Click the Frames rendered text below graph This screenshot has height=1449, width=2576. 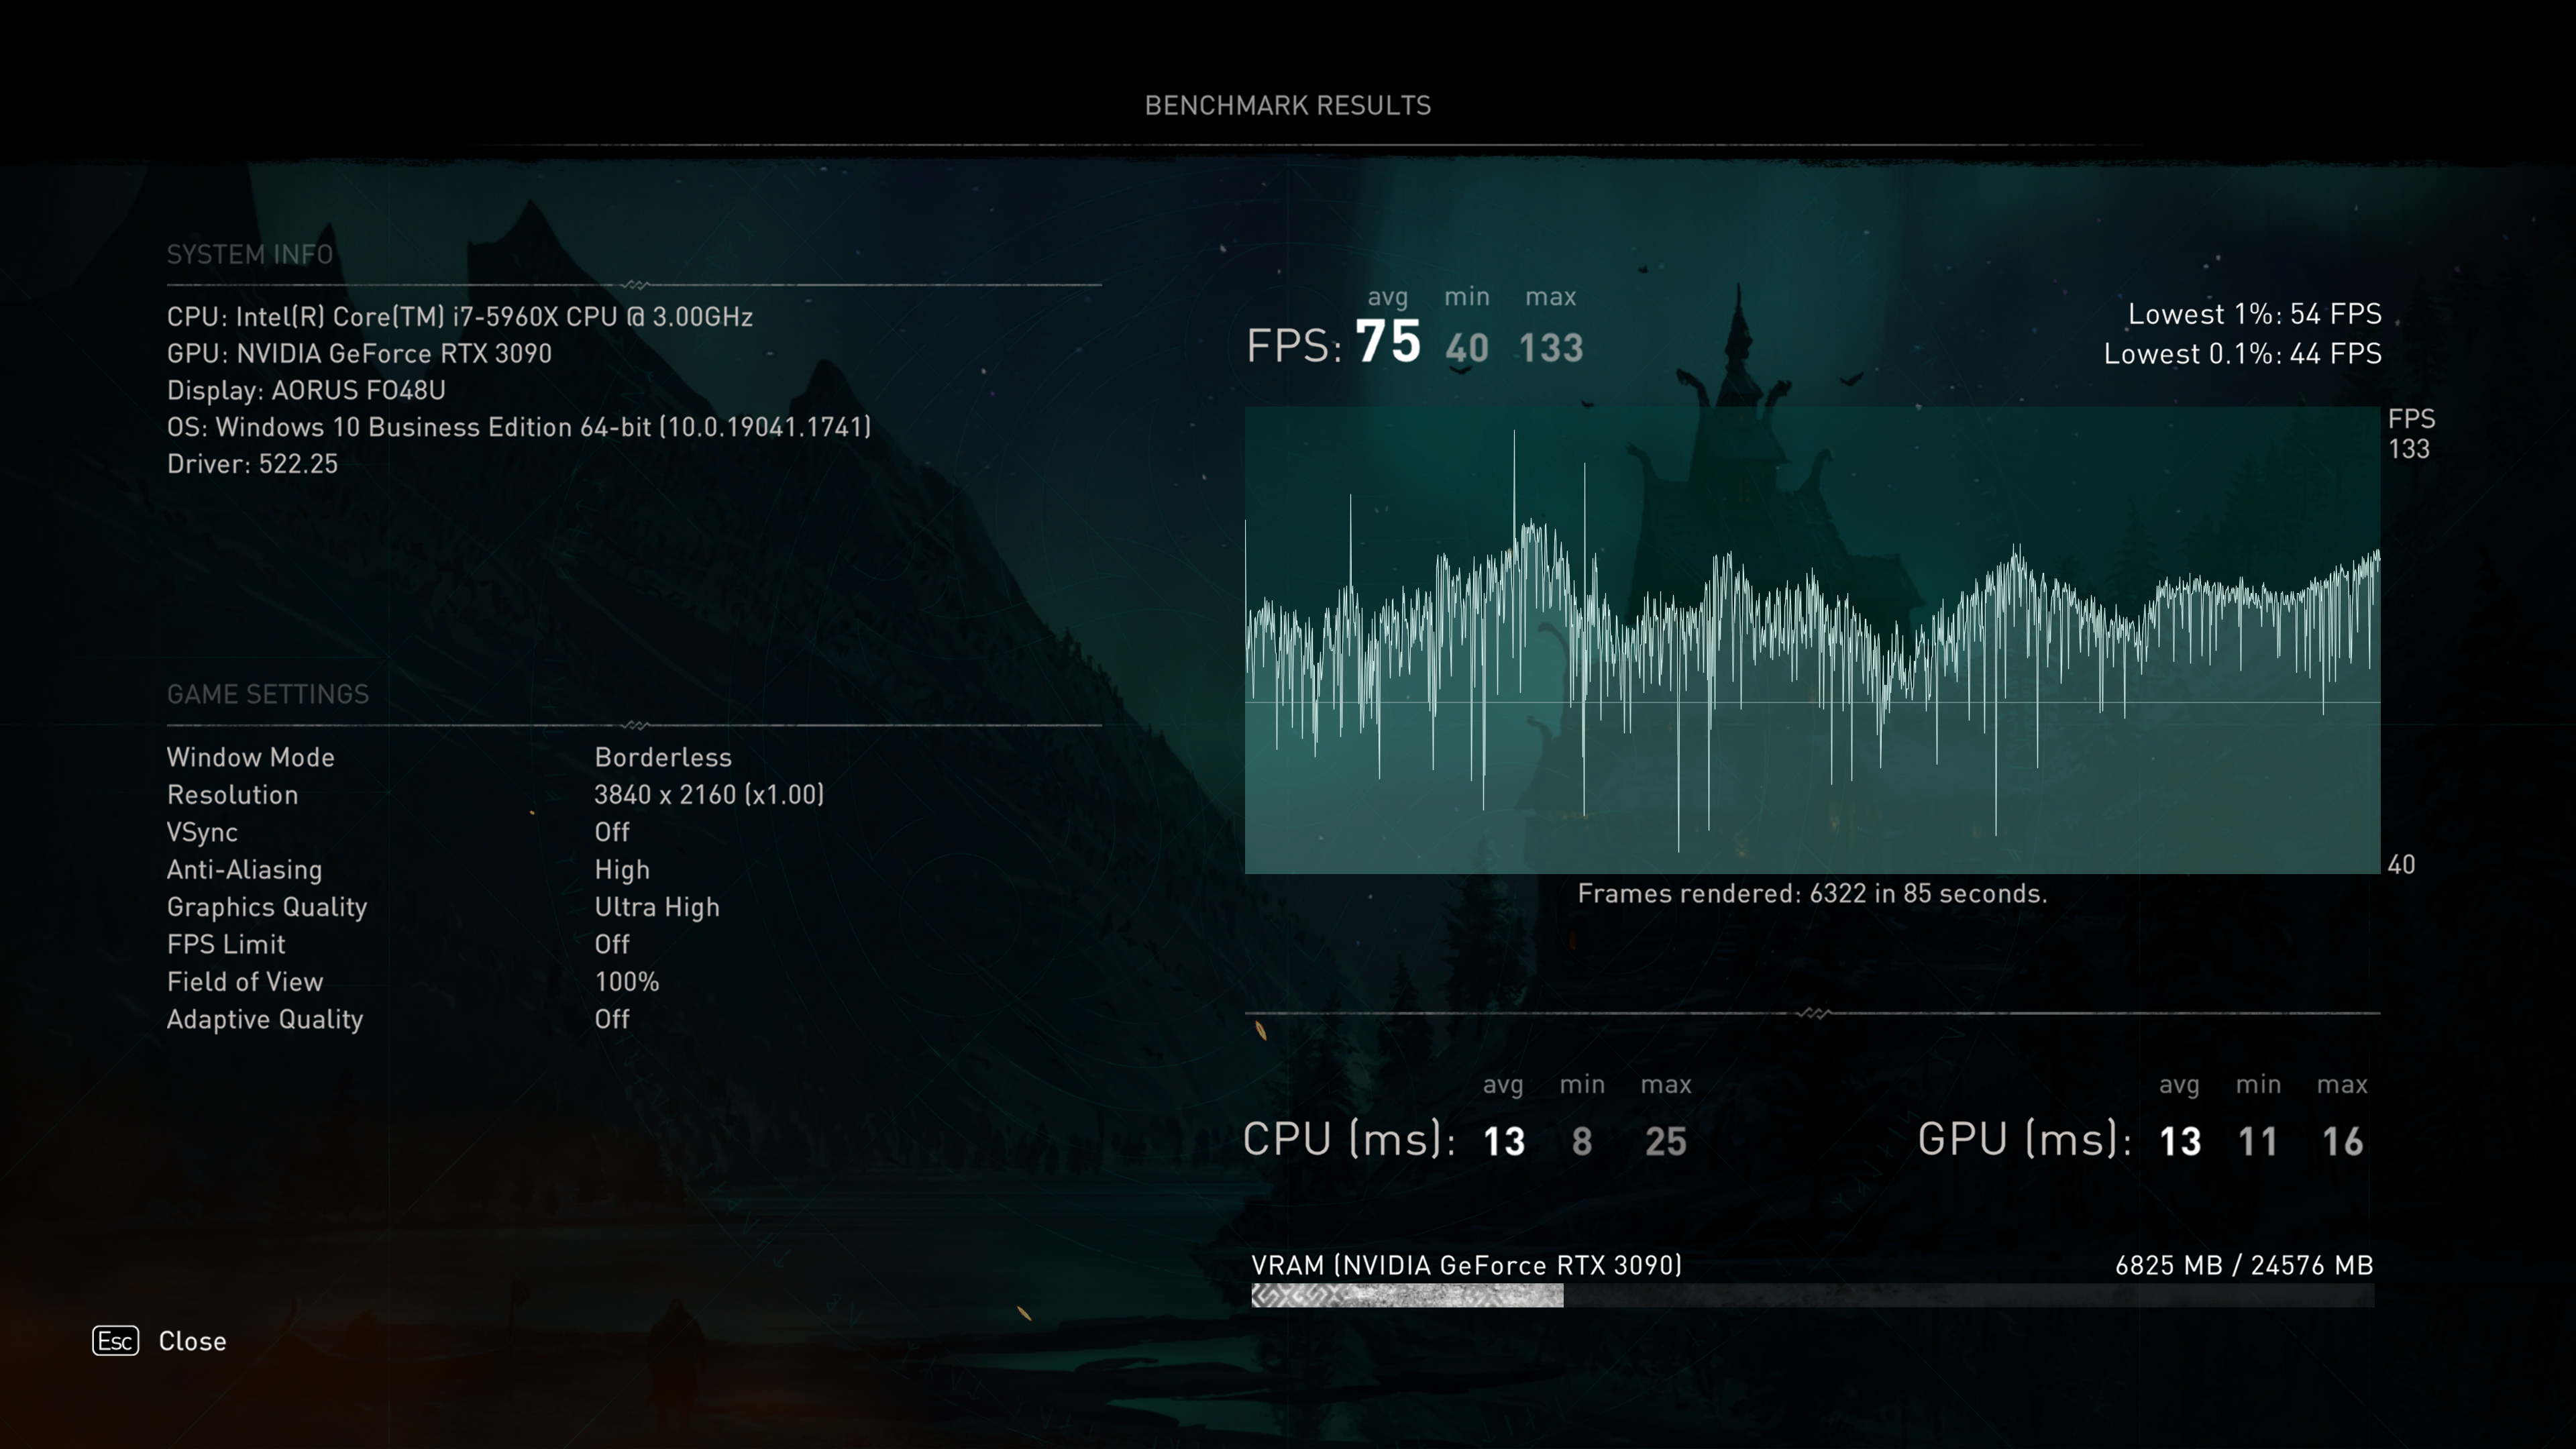pyautogui.click(x=1811, y=893)
